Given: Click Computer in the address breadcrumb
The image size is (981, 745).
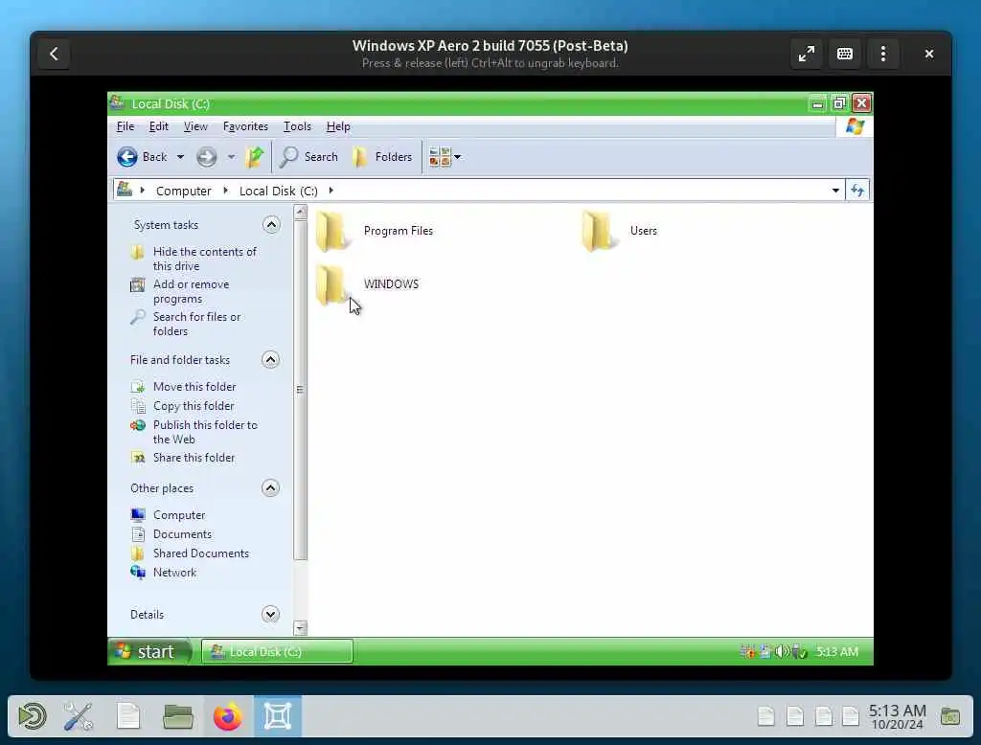Looking at the screenshot, I should pyautogui.click(x=183, y=191).
